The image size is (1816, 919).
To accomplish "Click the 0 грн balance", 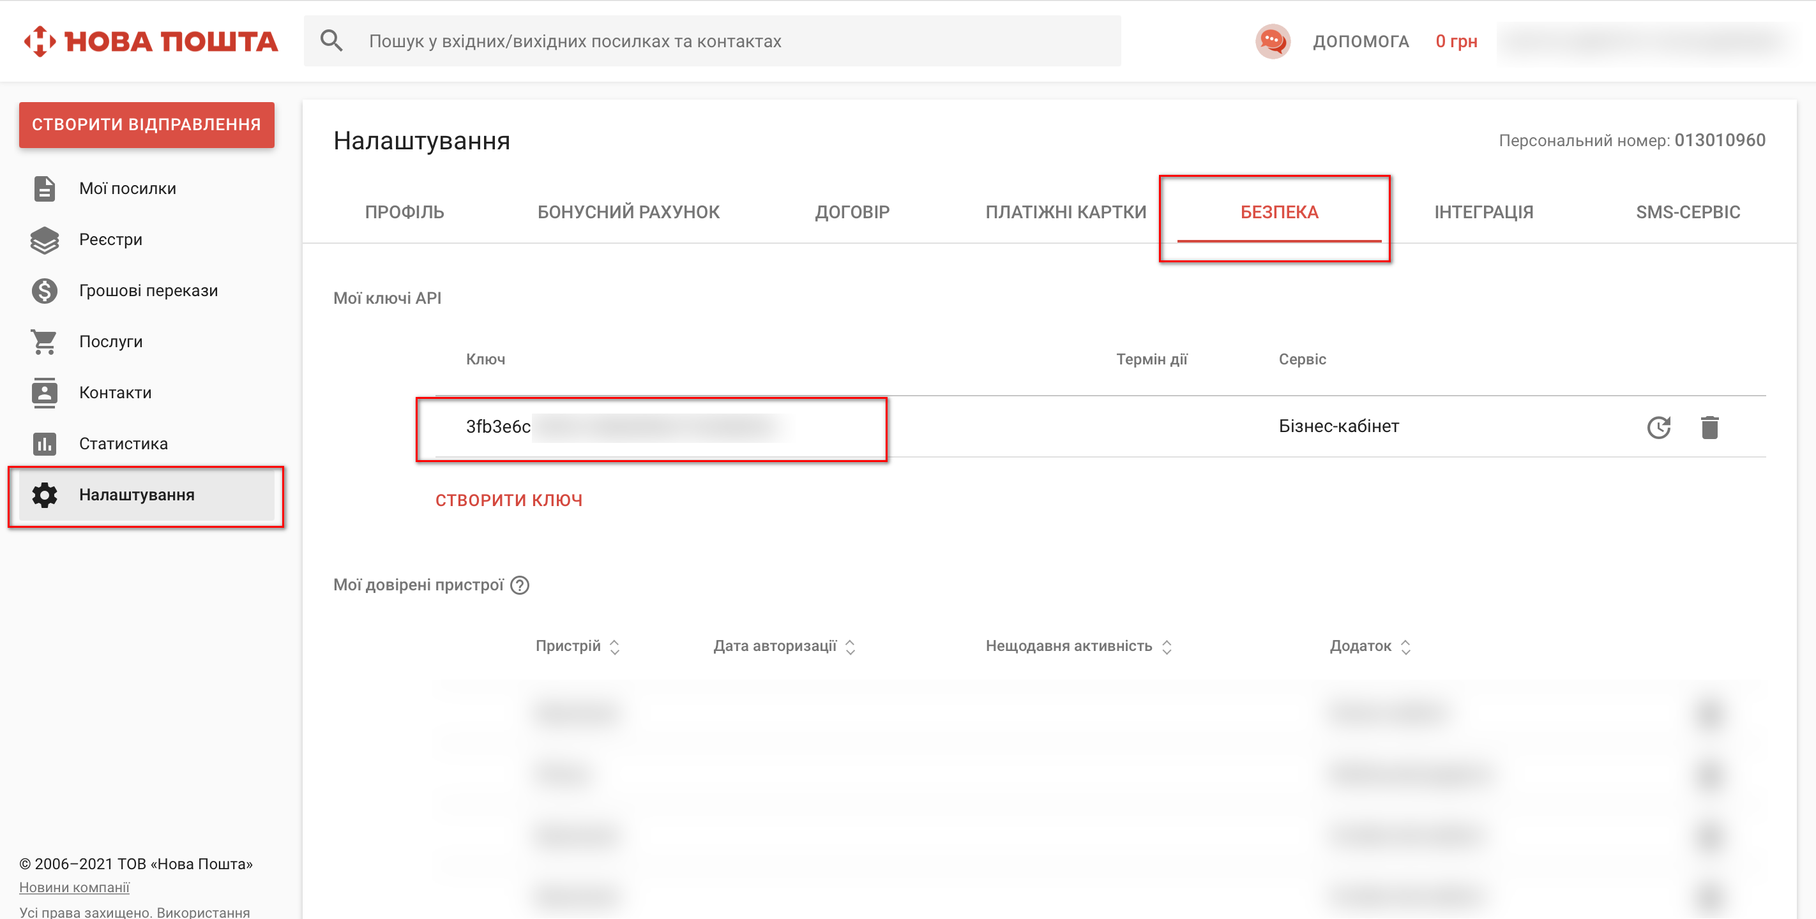I will point(1456,41).
